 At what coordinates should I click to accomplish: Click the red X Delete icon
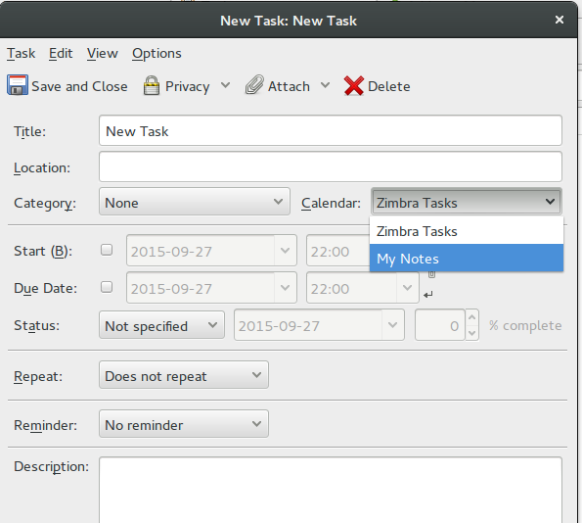point(354,86)
